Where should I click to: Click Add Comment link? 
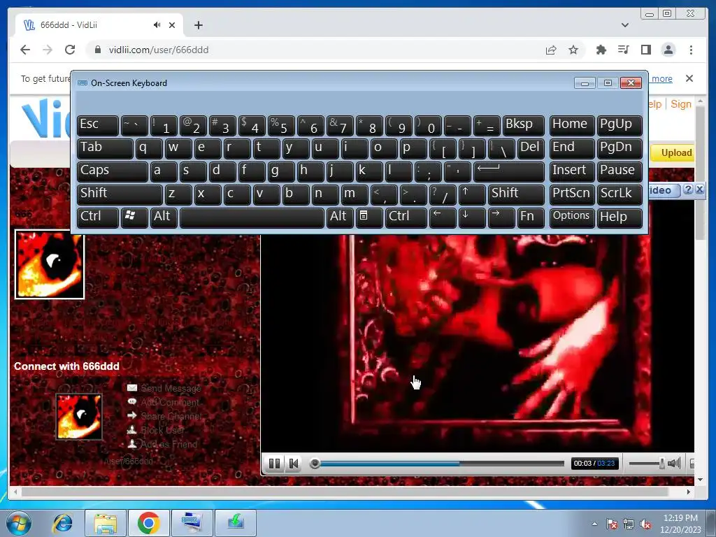tap(170, 402)
